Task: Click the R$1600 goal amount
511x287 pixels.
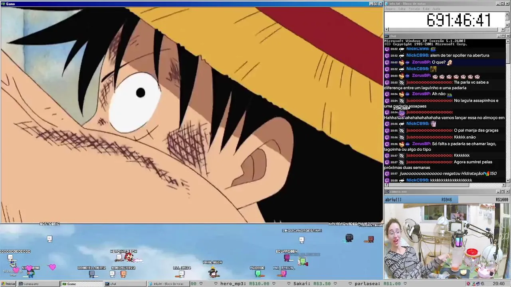Action: (x=502, y=200)
